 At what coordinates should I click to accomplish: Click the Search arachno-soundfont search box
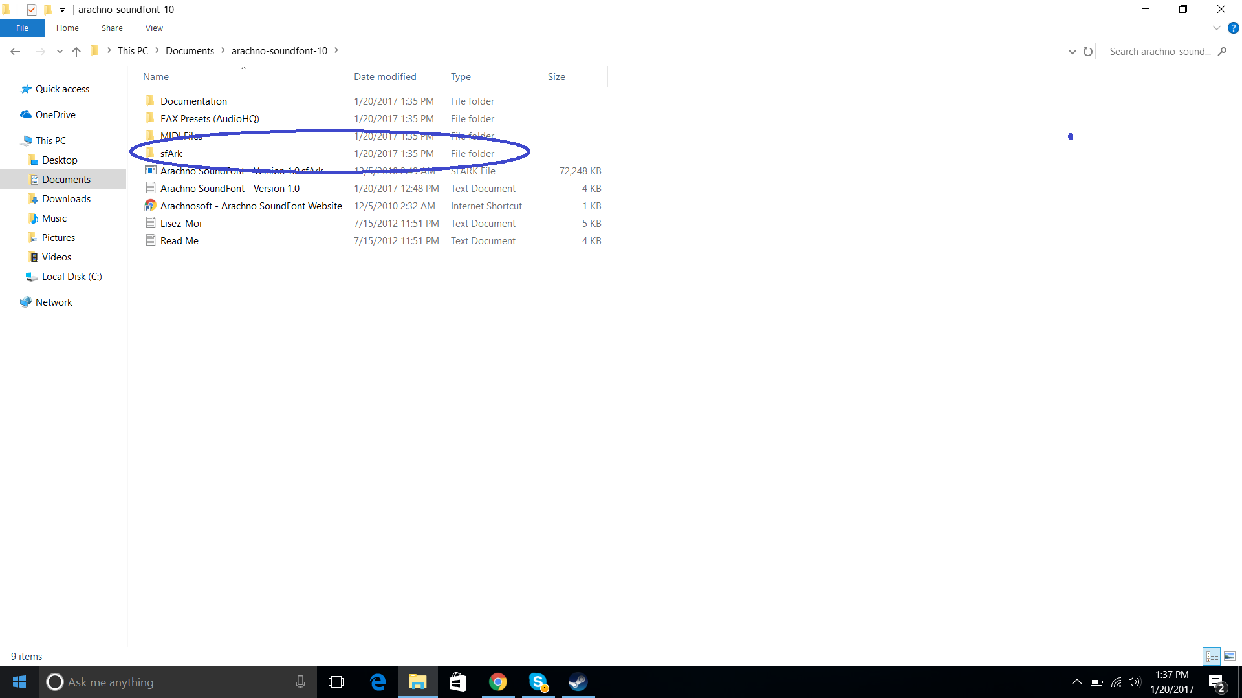click(x=1160, y=51)
